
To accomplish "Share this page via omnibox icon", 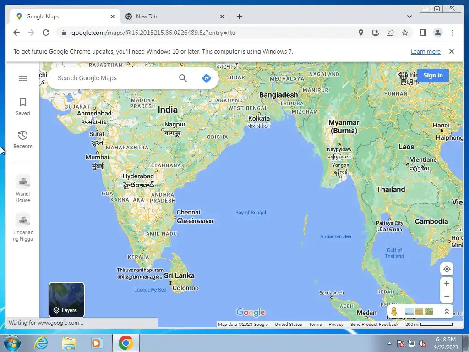I will [x=390, y=33].
